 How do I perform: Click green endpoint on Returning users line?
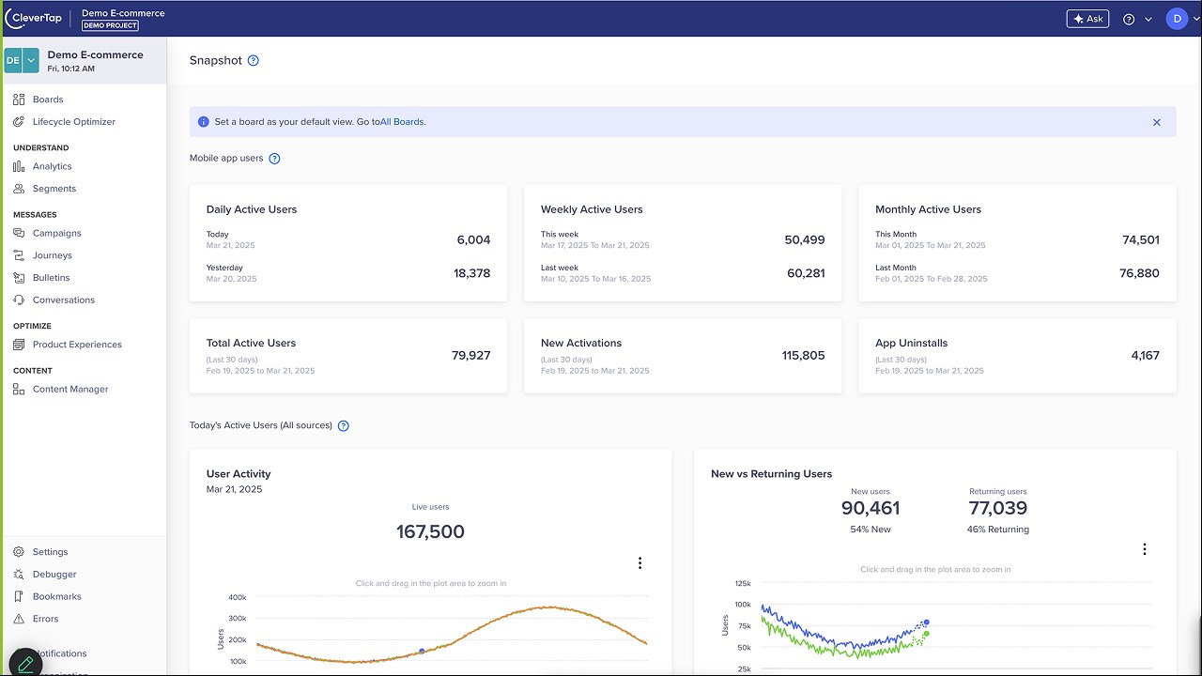pyautogui.click(x=927, y=634)
